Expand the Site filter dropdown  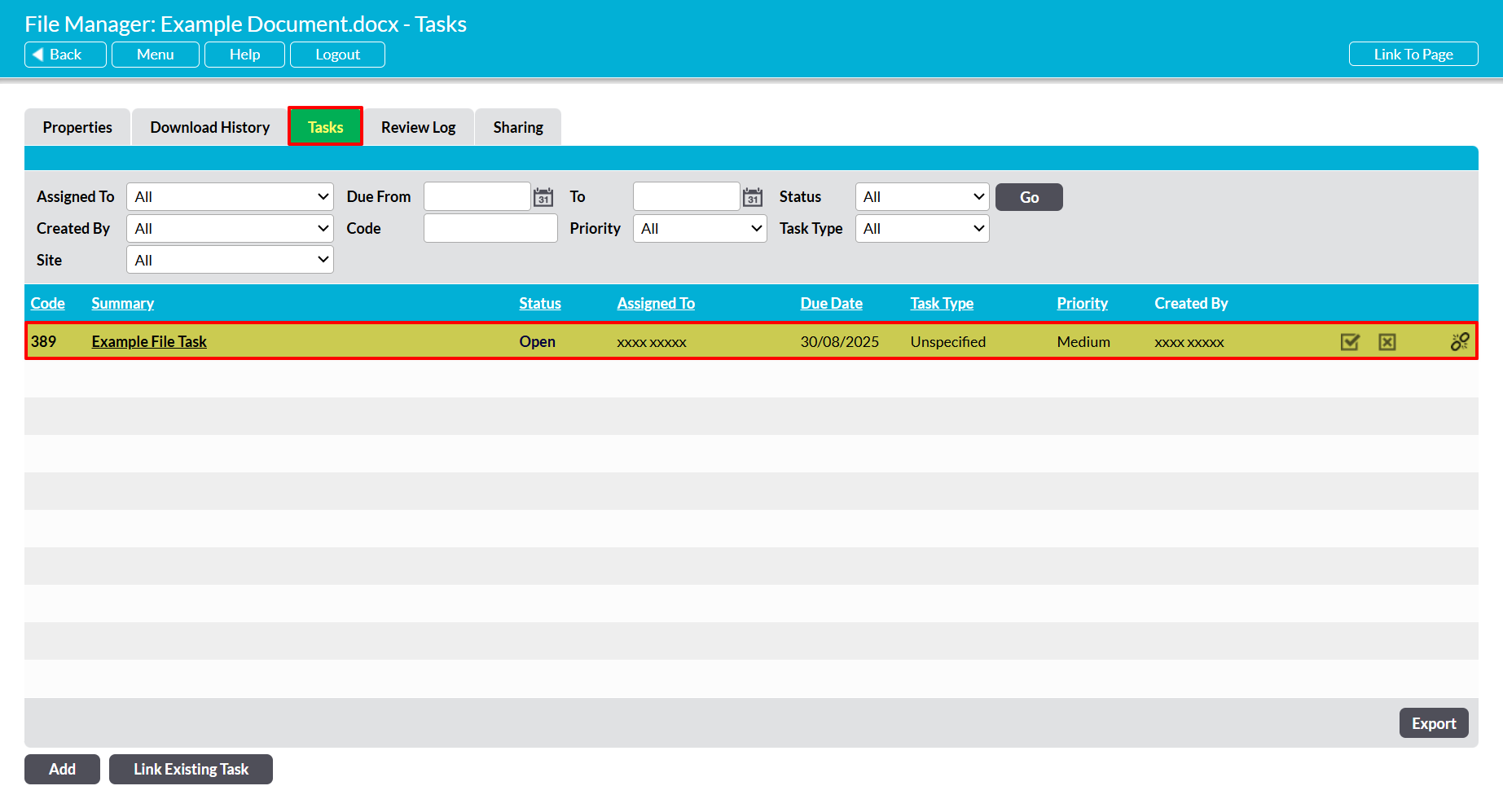coord(230,261)
